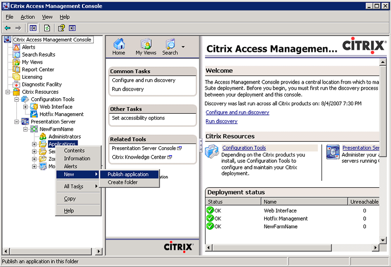
Task: Open the File menu
Action: point(10,17)
